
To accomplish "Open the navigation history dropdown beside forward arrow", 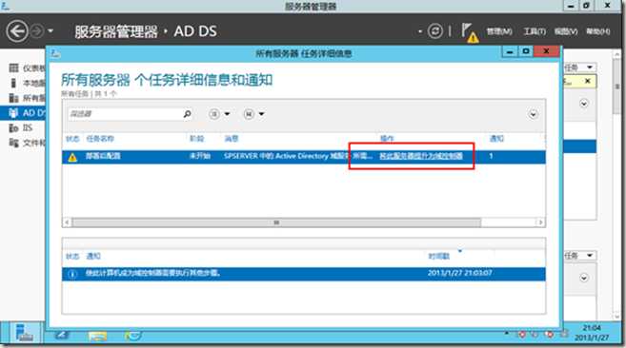I will (x=50, y=30).
